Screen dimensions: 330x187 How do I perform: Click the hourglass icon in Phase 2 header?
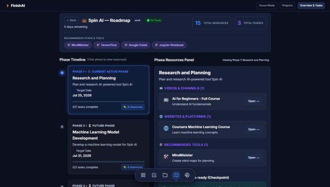click(90, 125)
